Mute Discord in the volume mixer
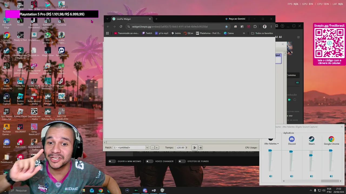346x194 pixels. 292,176
